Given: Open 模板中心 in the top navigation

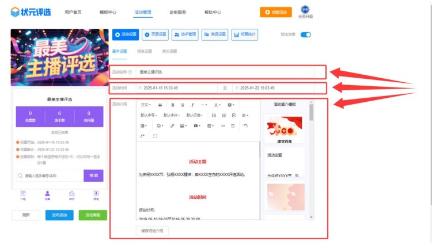Looking at the screenshot, I should tap(108, 12).
